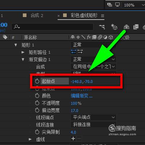Open the 100% zoom level dropdown
The image size is (145, 145).
pyautogui.click(x=133, y=5)
